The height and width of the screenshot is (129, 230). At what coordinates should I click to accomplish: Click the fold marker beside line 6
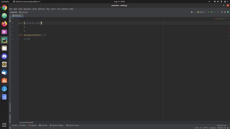(x=18, y=39)
